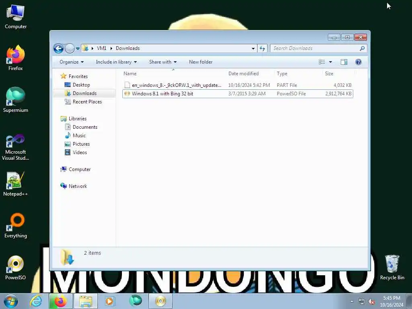The width and height of the screenshot is (412, 309).
Task: Open the taskbar clock showing 5:45 PM
Action: click(x=391, y=301)
